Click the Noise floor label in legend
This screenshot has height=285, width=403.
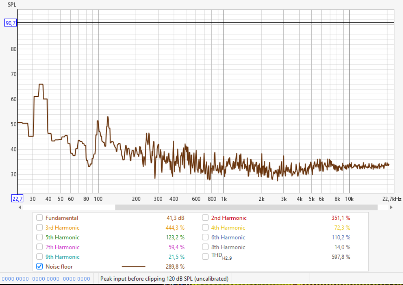(59, 267)
